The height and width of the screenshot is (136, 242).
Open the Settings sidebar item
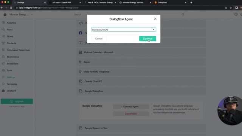pyautogui.click(x=11, y=77)
